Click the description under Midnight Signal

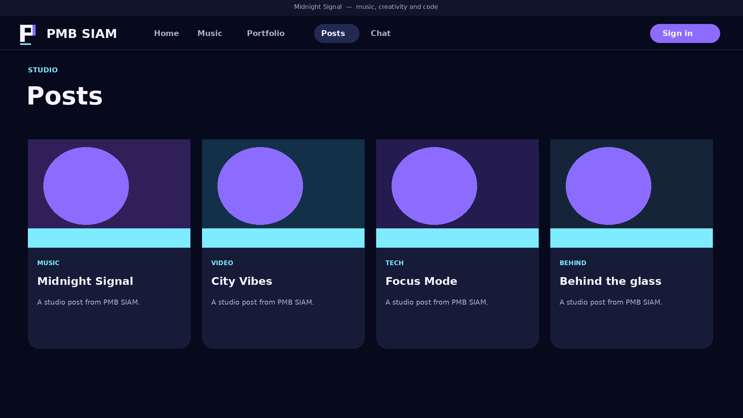click(88, 302)
